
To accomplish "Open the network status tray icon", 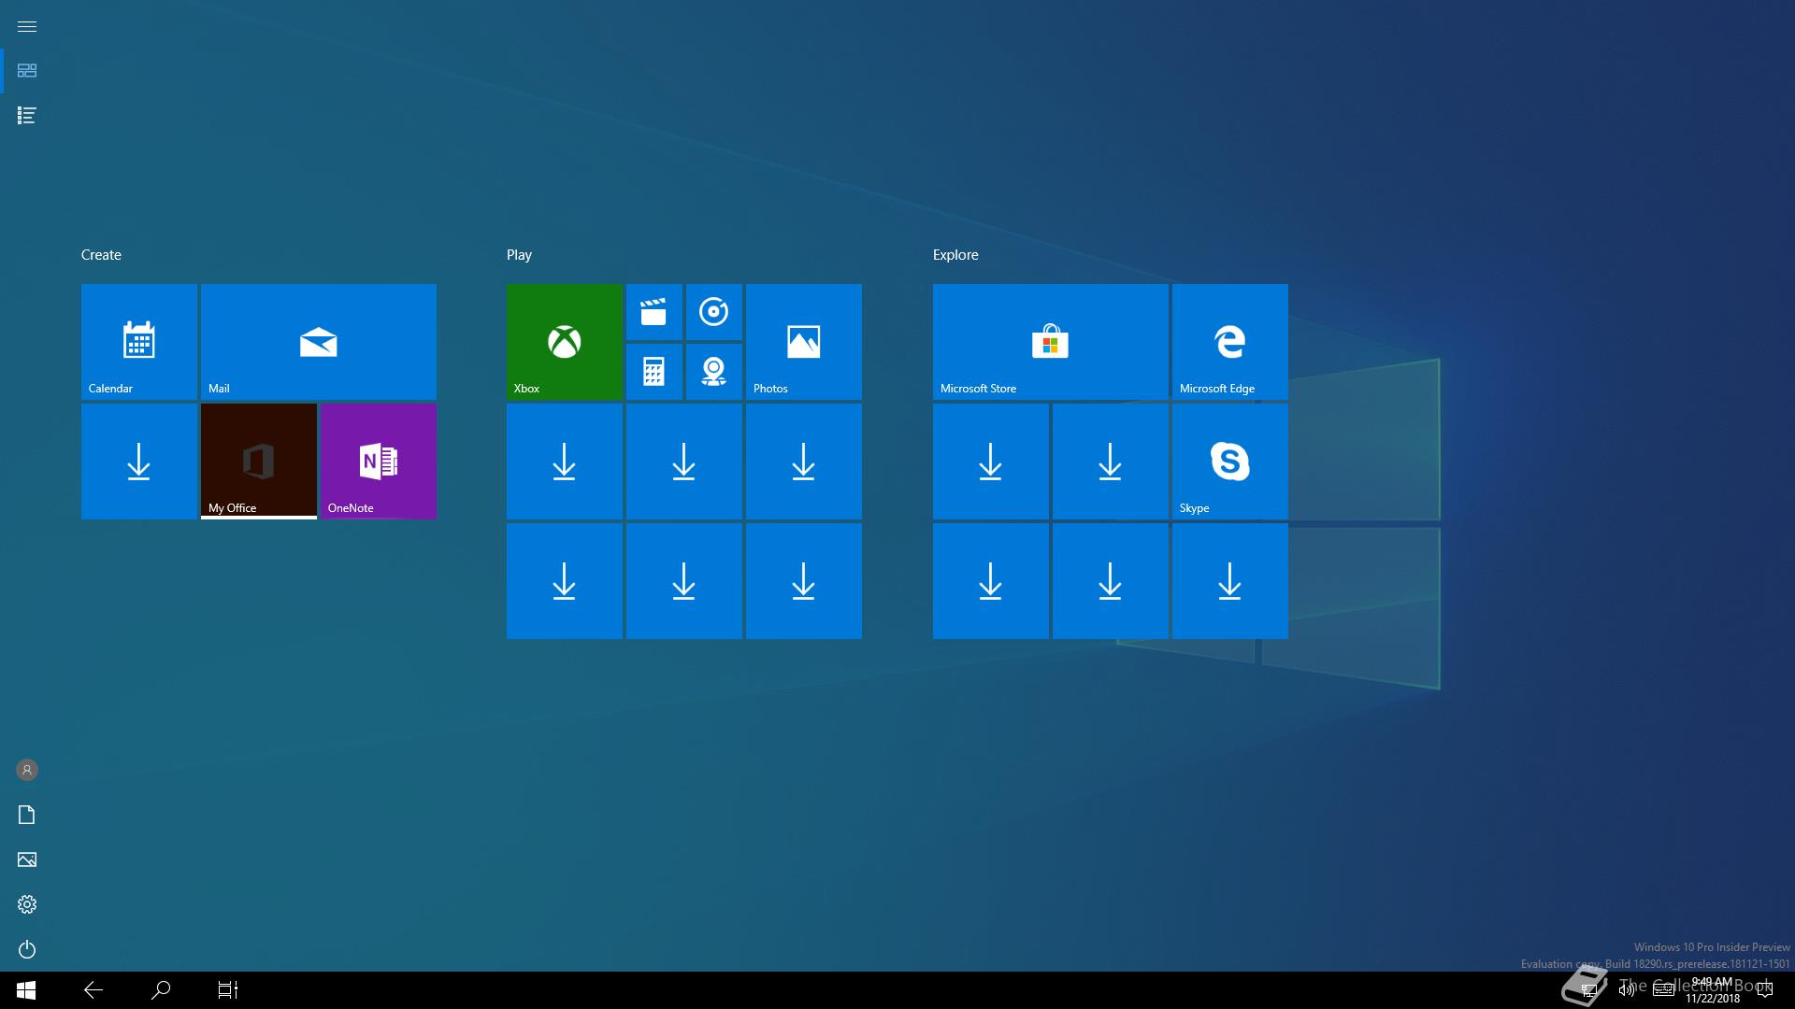I will click(x=1588, y=990).
